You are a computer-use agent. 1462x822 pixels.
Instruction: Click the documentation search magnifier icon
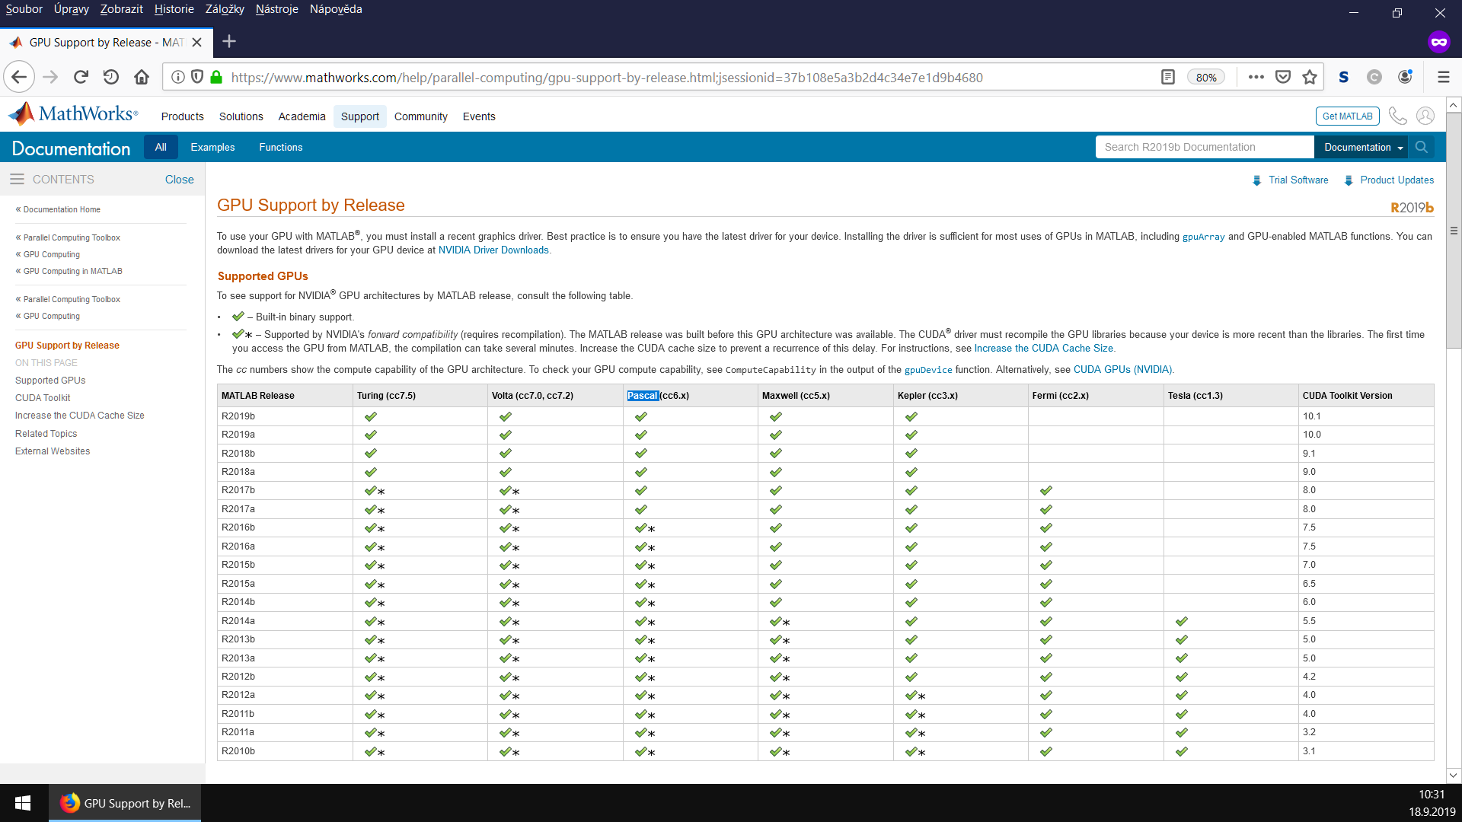1421,147
